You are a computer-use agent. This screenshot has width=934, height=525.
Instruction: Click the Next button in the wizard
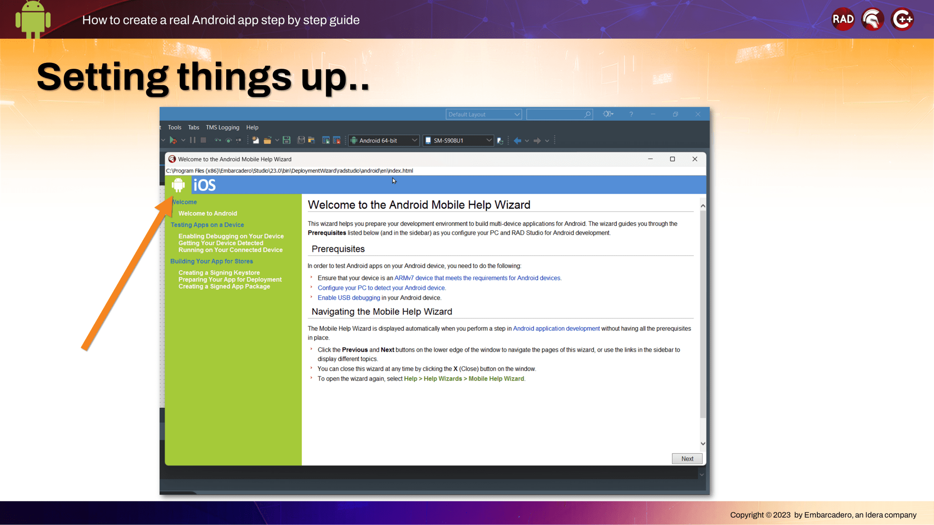tap(687, 458)
